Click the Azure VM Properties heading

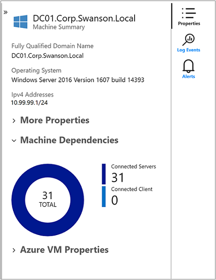click(64, 250)
